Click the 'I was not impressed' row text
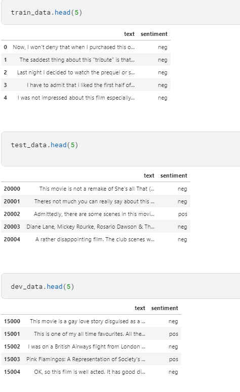Screen dimensions: 240x392 (76, 98)
